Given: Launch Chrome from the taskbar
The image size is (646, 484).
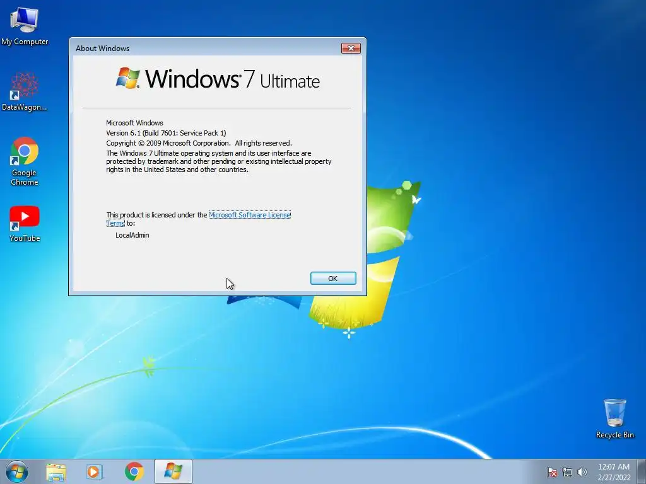Looking at the screenshot, I should (x=134, y=471).
